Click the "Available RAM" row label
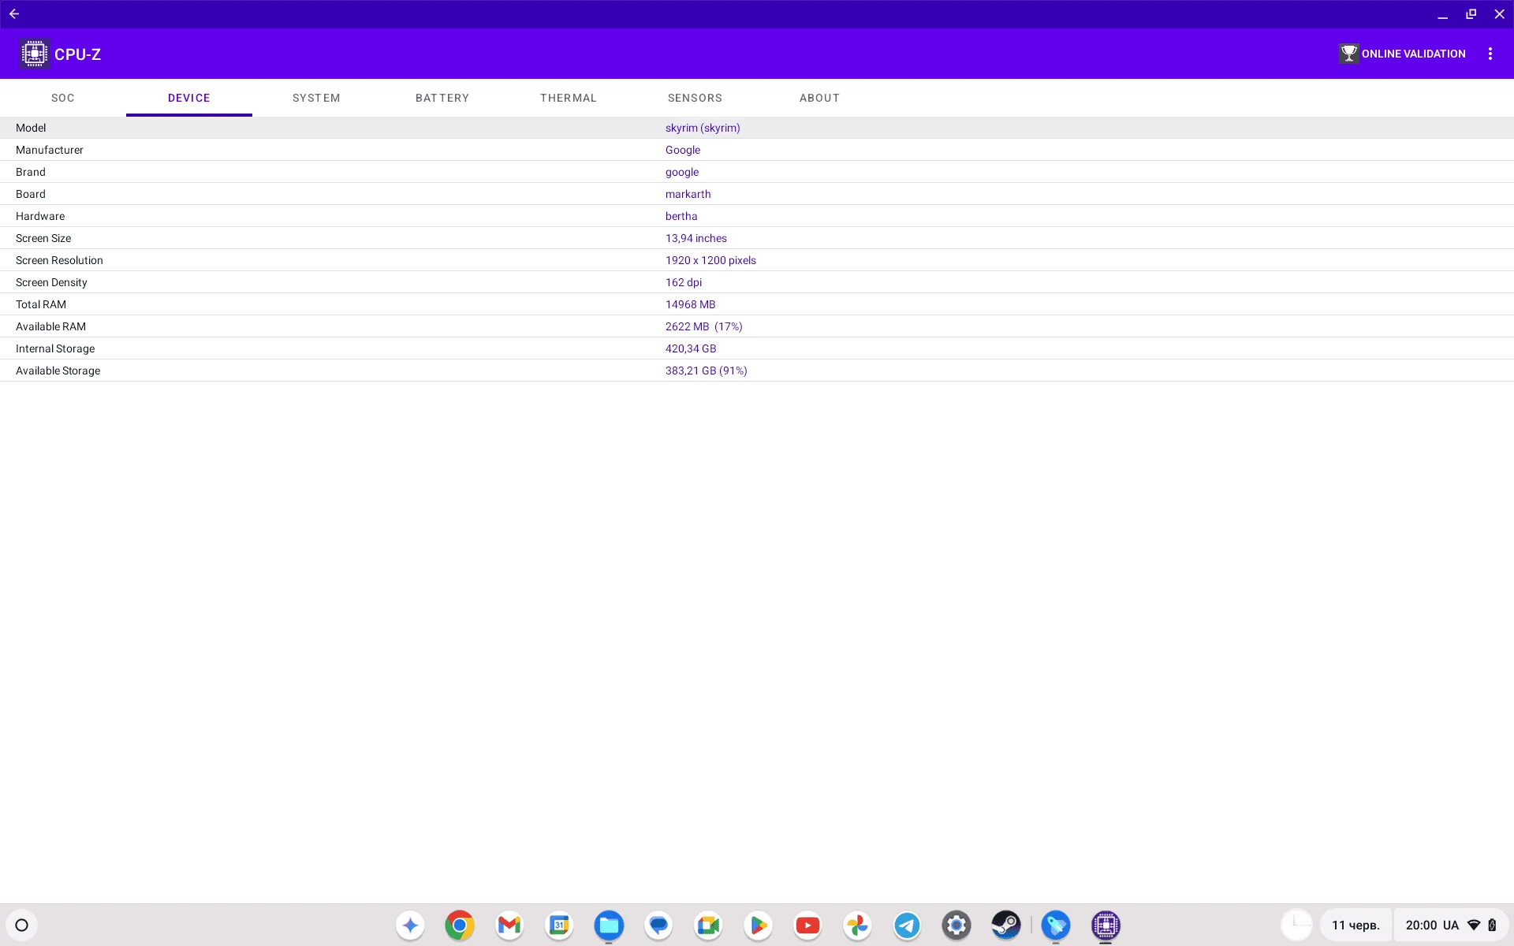Screen dimensions: 1514x946 (x=50, y=326)
